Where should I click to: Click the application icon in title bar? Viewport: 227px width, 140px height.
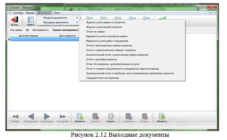9,8
